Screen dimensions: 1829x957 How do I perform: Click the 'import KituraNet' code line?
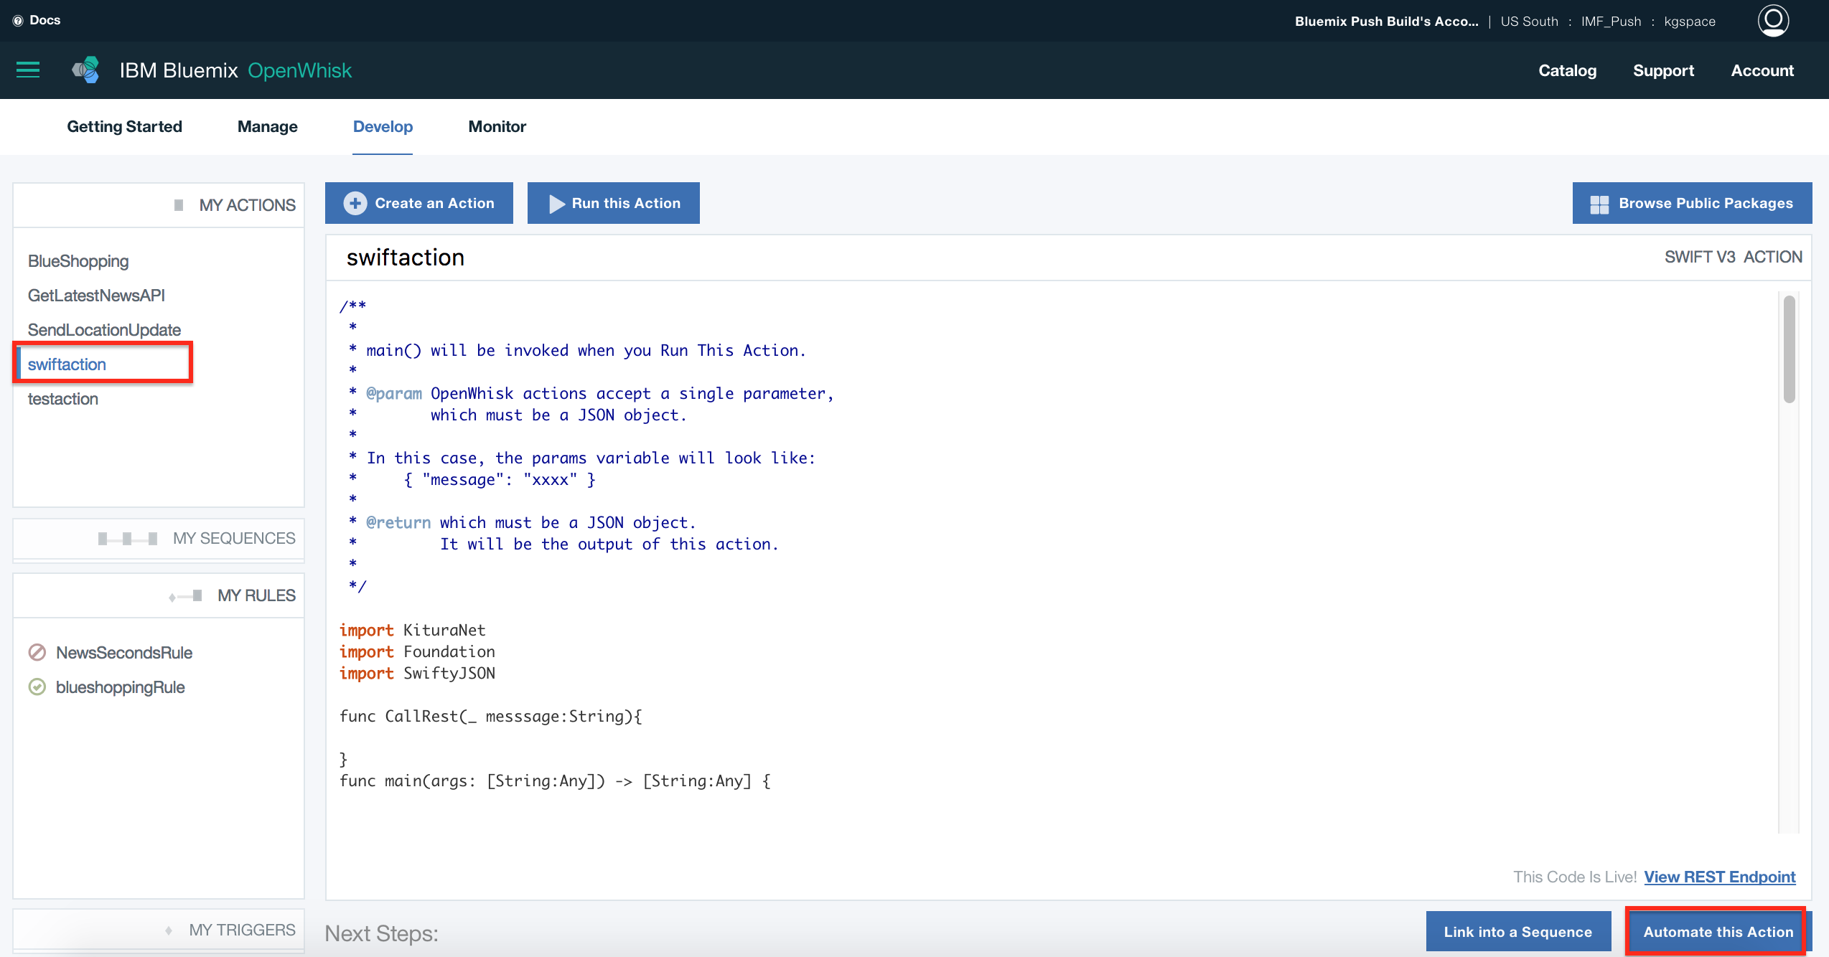click(413, 630)
